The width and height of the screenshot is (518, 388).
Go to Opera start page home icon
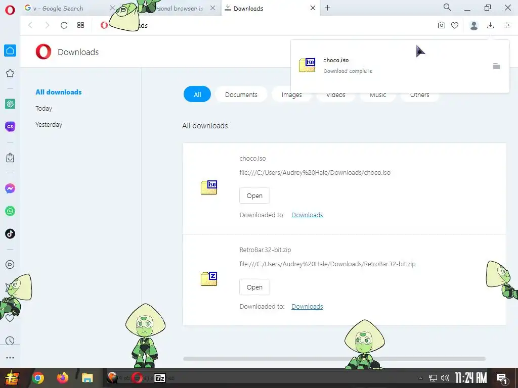pyautogui.click(x=10, y=51)
